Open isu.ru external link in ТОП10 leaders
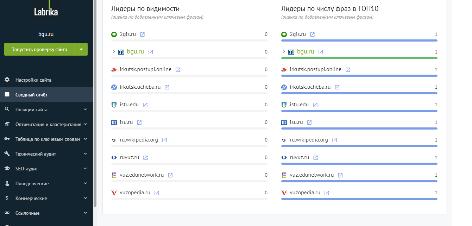The image size is (472, 226). click(x=309, y=123)
